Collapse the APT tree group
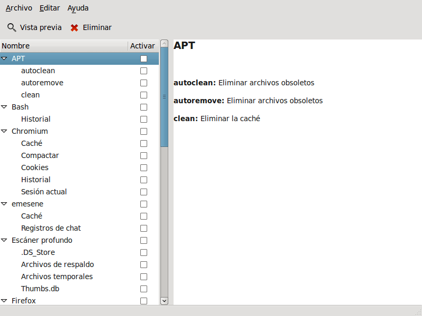422x316 pixels. (x=4, y=58)
